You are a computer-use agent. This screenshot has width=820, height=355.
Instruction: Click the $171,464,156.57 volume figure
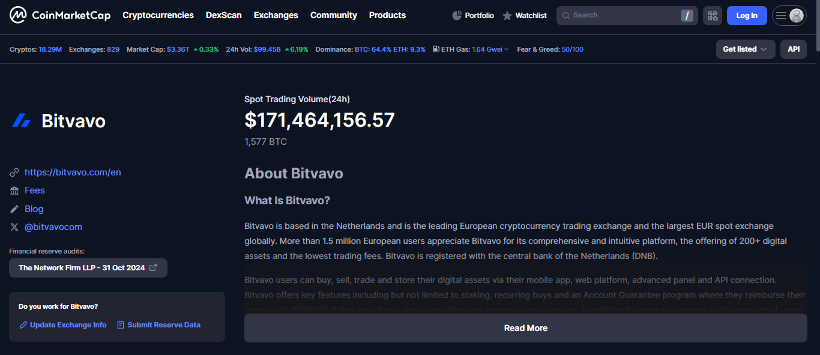point(319,120)
